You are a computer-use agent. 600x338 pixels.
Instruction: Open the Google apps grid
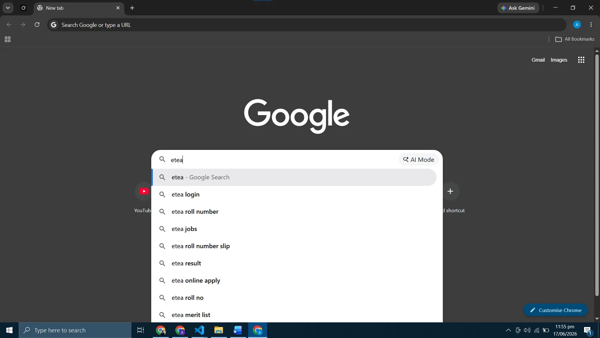tap(581, 60)
